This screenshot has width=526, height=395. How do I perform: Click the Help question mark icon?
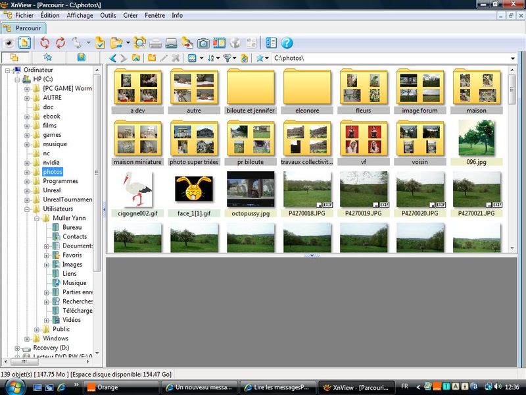(x=287, y=43)
